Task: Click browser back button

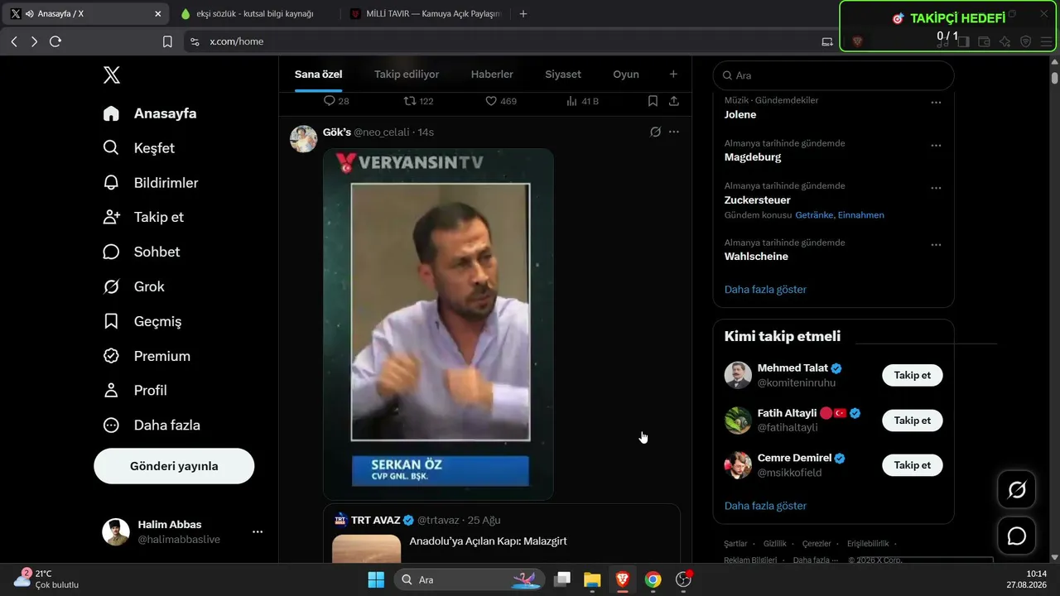Action: tap(14, 41)
